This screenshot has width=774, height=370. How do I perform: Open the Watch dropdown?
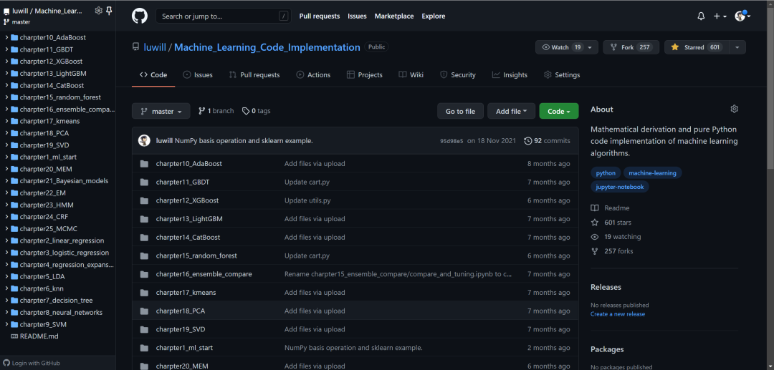(567, 47)
